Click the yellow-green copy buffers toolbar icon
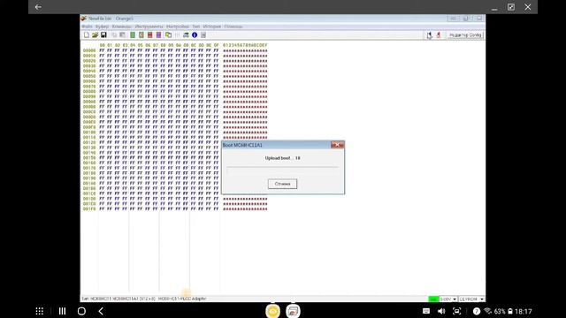 (x=168, y=35)
